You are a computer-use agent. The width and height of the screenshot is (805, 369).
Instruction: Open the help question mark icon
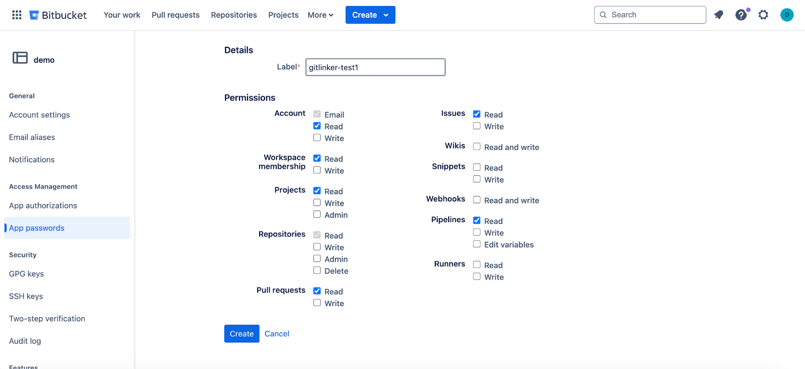[741, 15]
